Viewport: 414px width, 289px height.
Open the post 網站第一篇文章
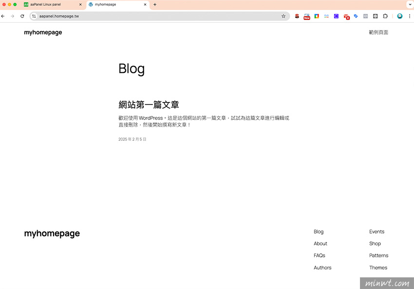pyautogui.click(x=149, y=105)
